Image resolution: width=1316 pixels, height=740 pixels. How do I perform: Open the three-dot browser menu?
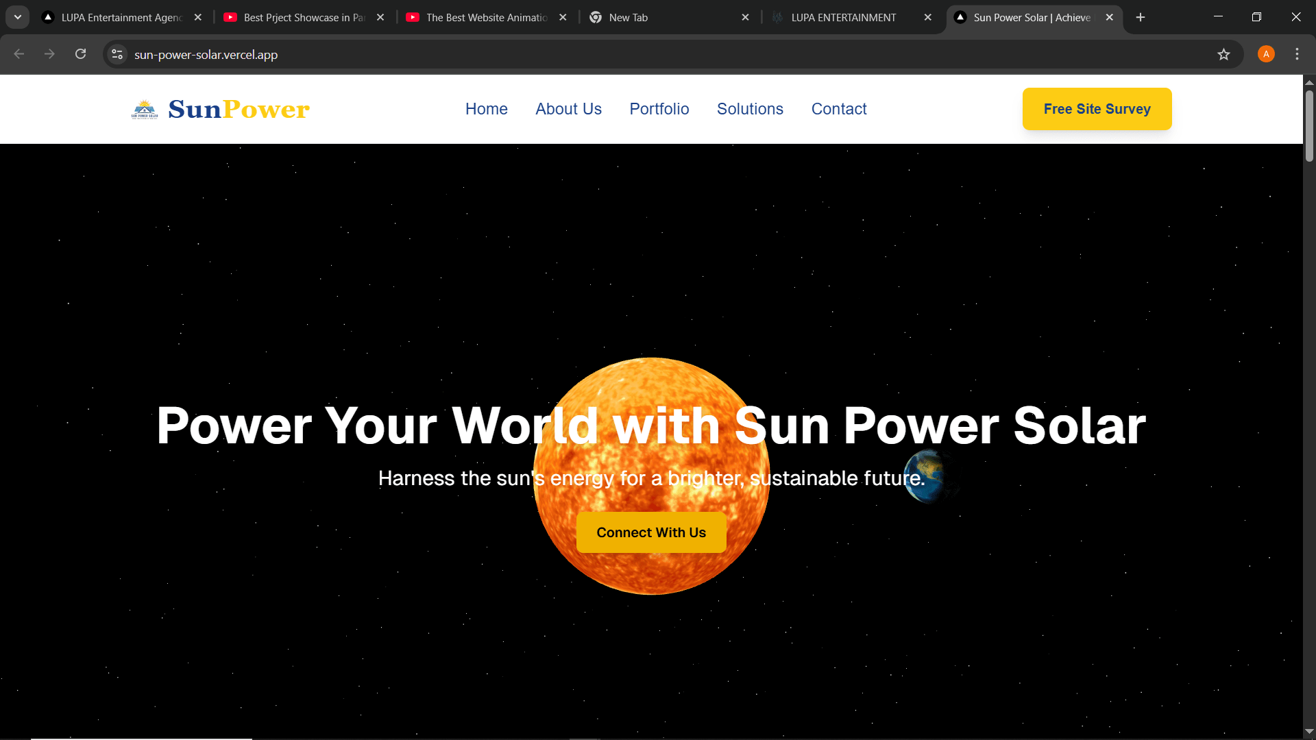[1297, 54]
